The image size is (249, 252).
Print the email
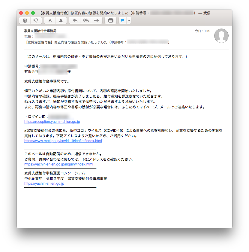[x=111, y=20]
